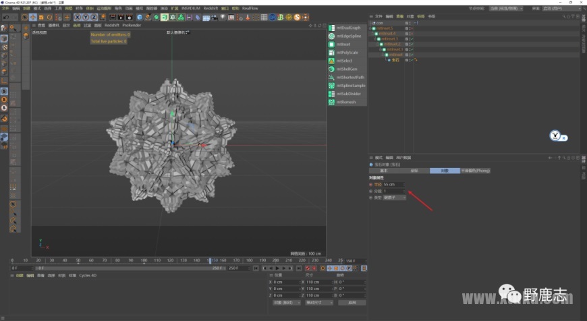Open the 类型 type dropdown in attributes
Viewport: 587px width, 321px height.
(394, 198)
